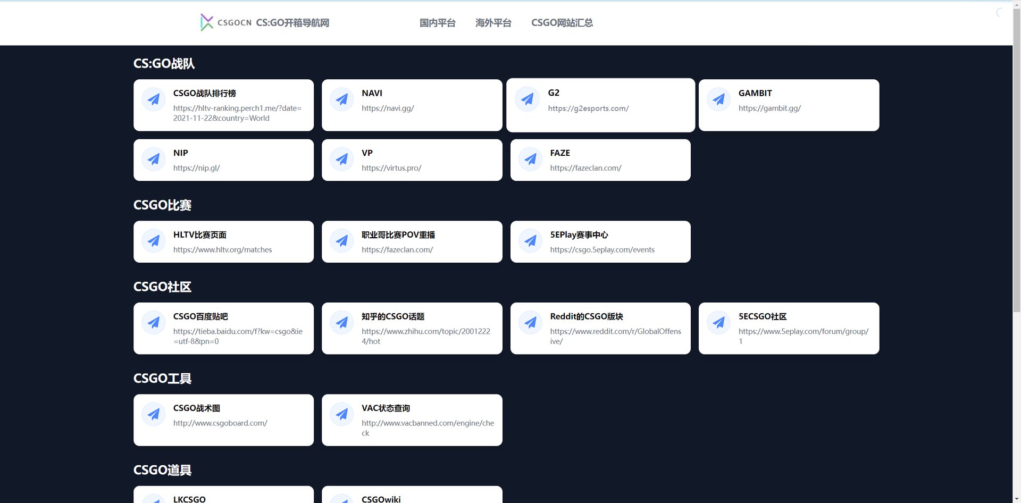Click the HLTV比赛页面 paper-plane icon
This screenshot has height=503, width=1021.
click(x=153, y=241)
